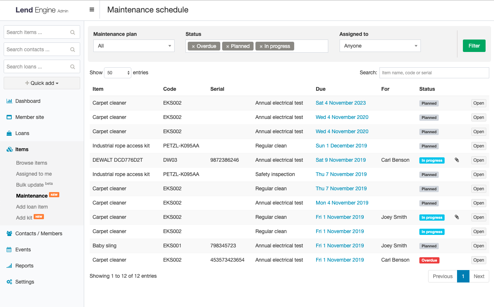Click the search contacts magnifier icon
Screen dimensions: 494x307
72,49
